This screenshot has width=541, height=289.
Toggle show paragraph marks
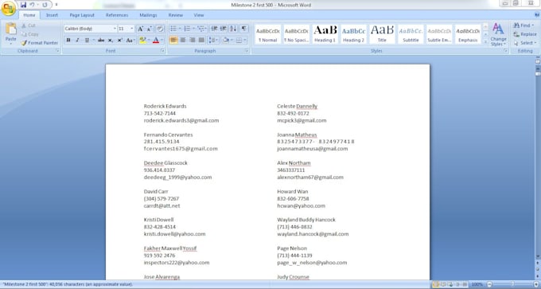244,29
